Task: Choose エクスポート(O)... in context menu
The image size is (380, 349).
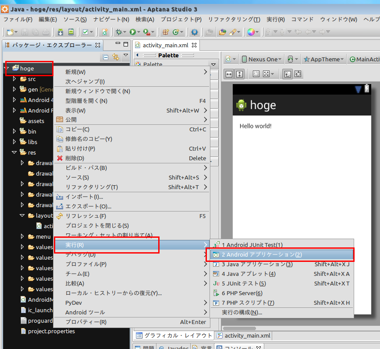Action: click(132, 206)
